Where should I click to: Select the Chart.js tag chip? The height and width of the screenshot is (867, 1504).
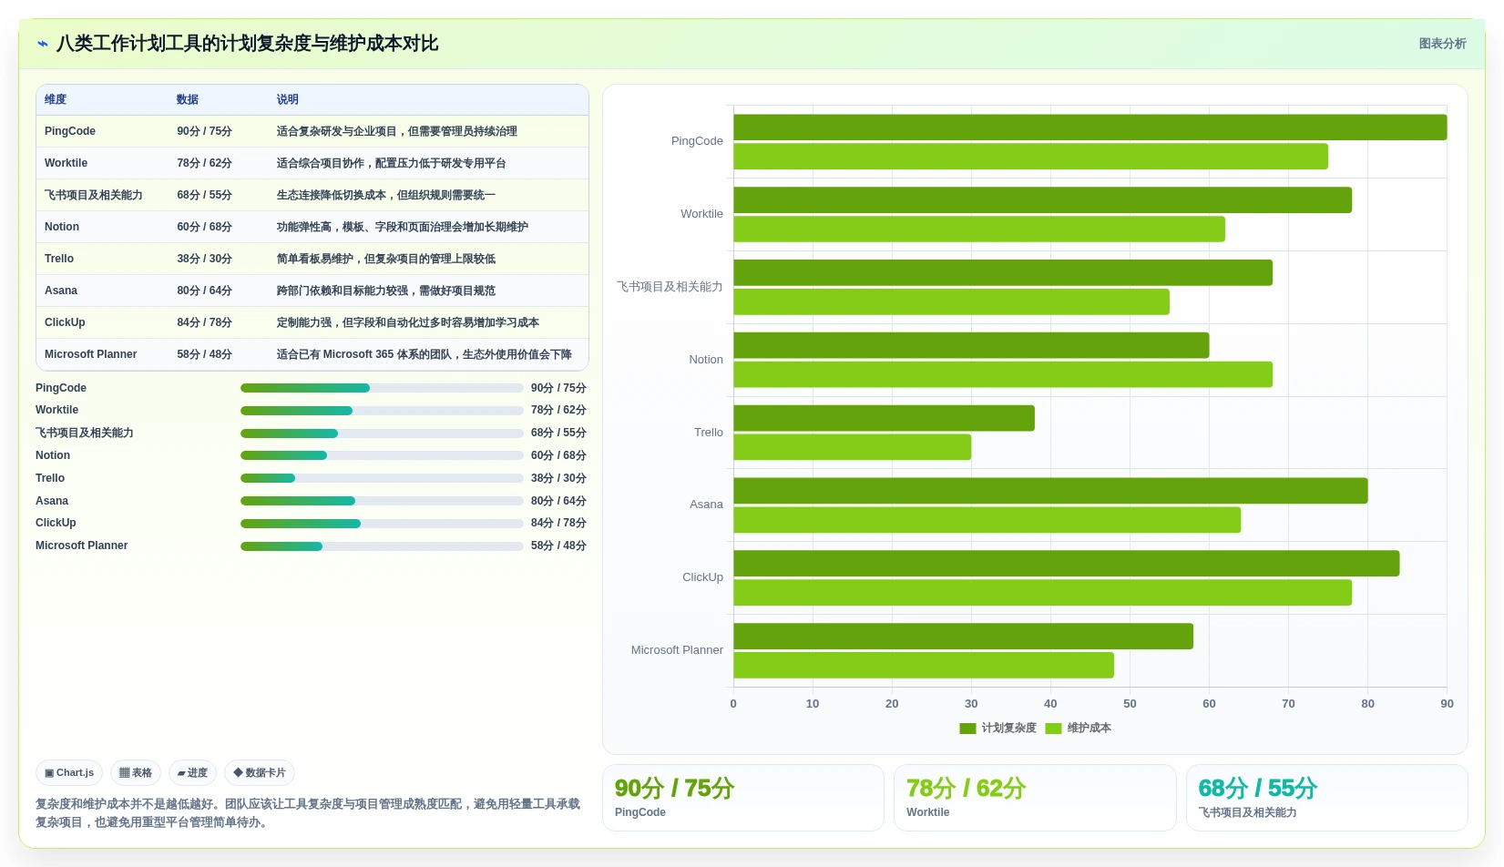click(69, 773)
